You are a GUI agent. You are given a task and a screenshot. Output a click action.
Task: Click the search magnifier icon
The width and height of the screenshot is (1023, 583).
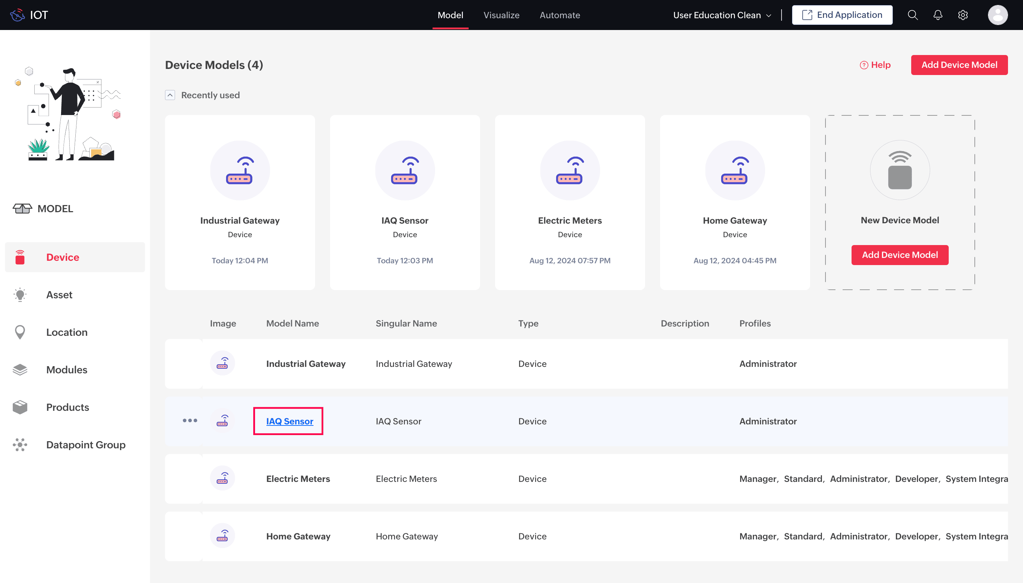912,15
